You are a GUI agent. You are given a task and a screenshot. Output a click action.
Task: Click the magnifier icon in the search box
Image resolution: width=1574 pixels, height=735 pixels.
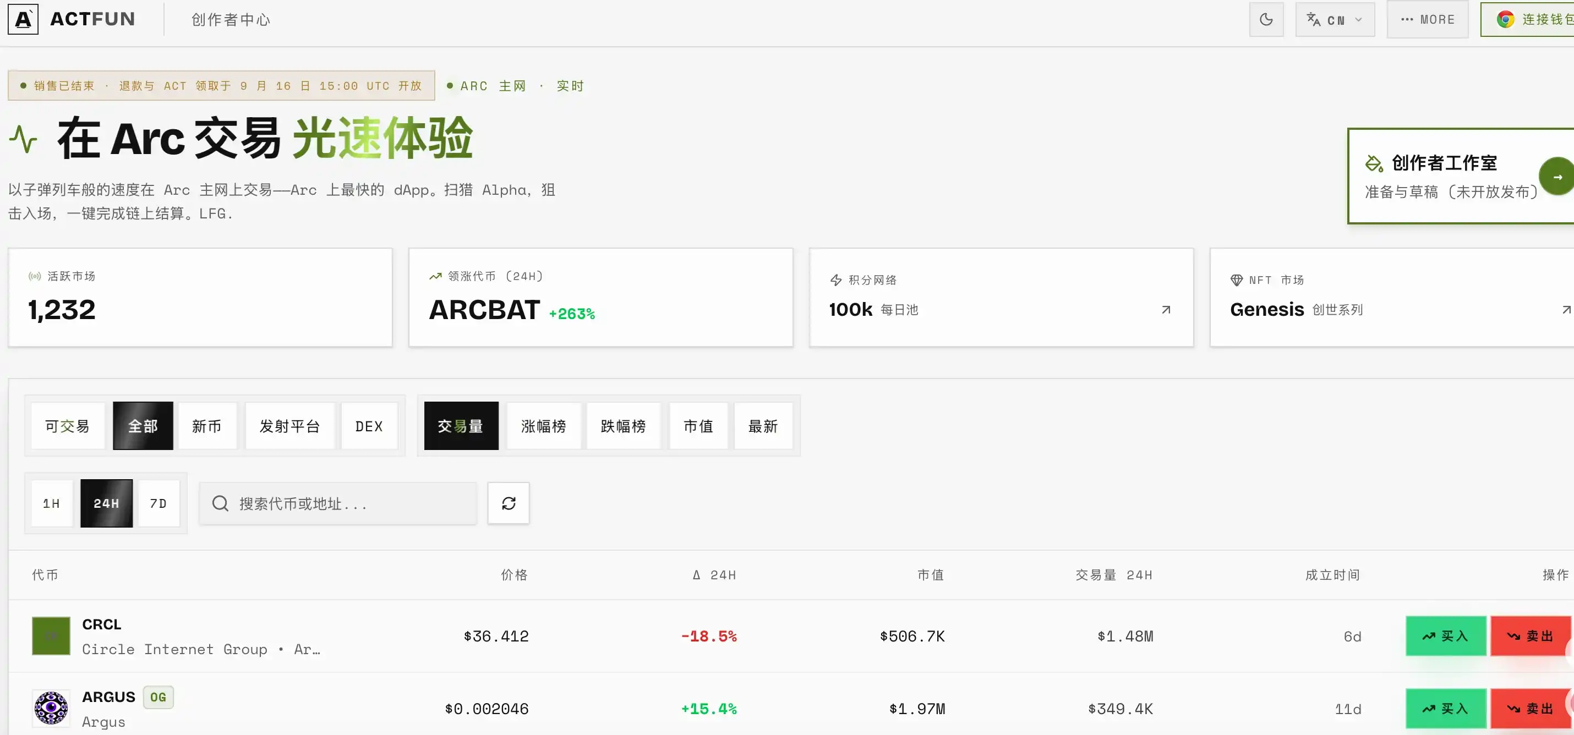click(220, 503)
